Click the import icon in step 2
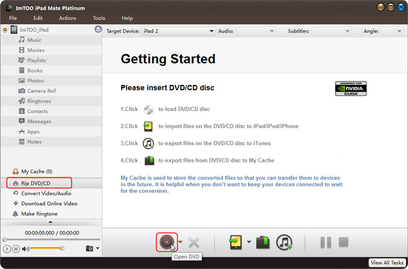This screenshot has width=408, height=269. pos(148,126)
